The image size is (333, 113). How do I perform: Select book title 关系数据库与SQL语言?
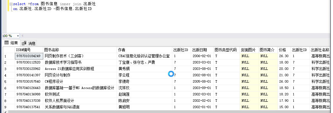tap(80, 107)
